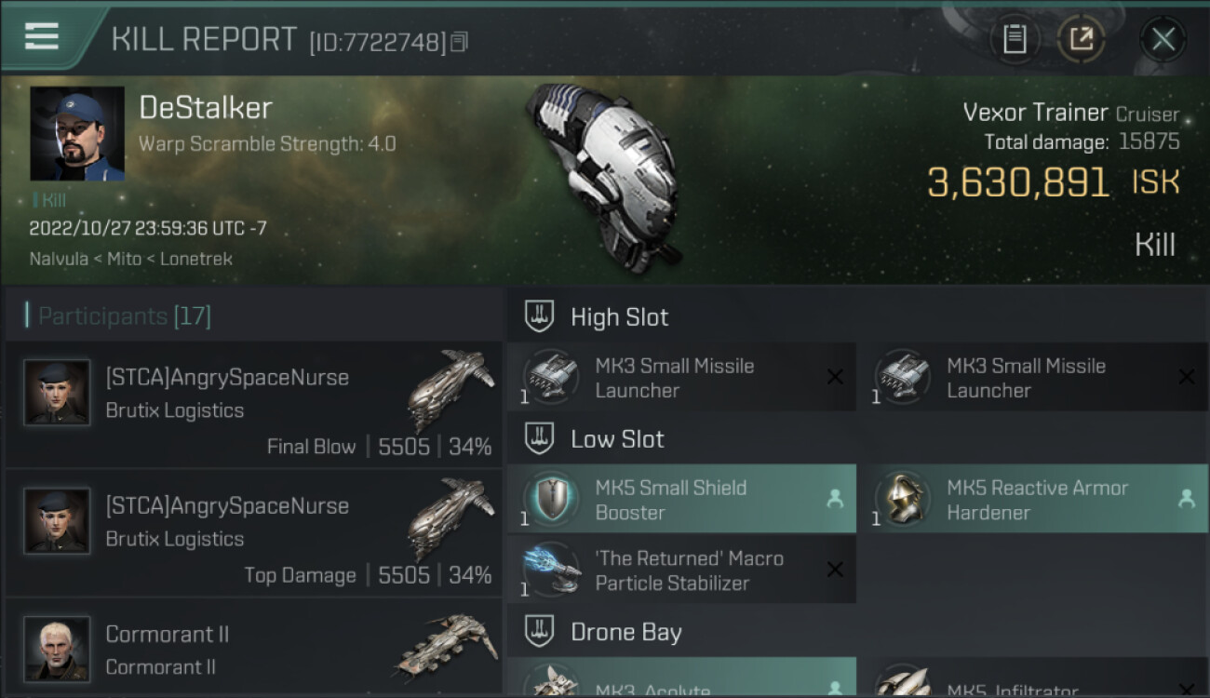Click DeStalker's portrait thumbnail

coord(77,134)
